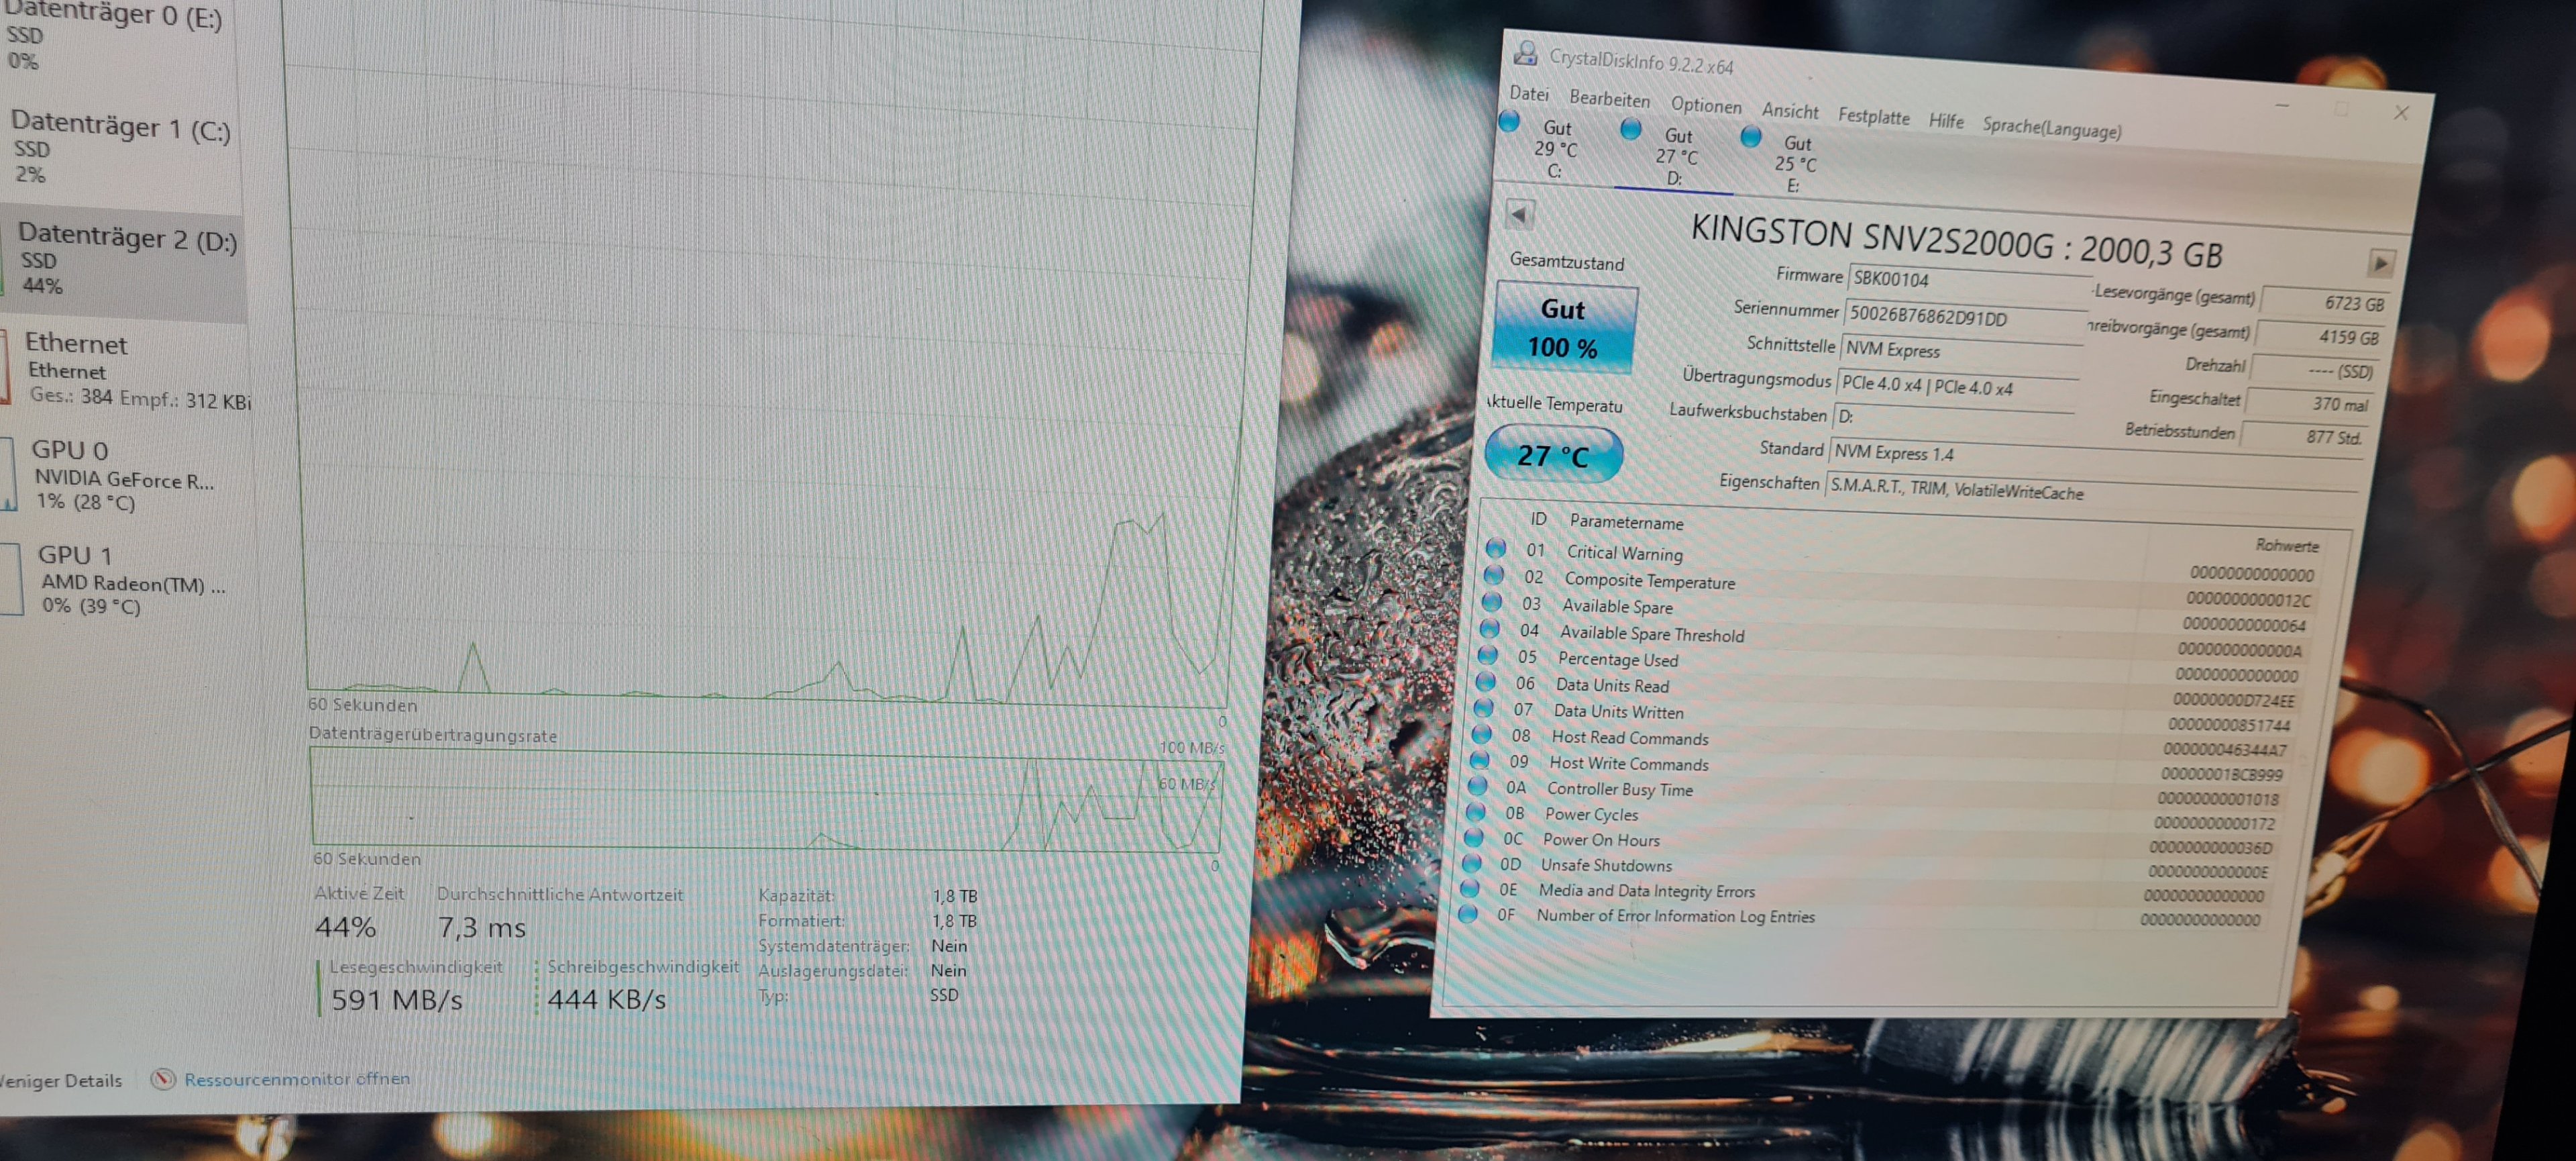Click the blue status dot for drive C:
This screenshot has width=2576, height=1161.
pyautogui.click(x=1510, y=122)
